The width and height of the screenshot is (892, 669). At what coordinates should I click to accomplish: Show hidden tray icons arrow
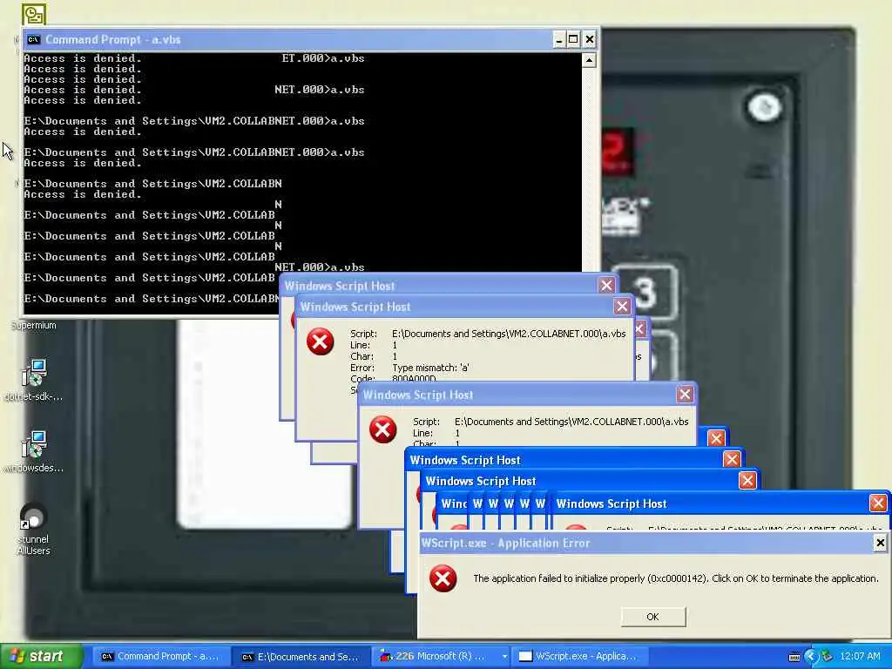point(810,657)
